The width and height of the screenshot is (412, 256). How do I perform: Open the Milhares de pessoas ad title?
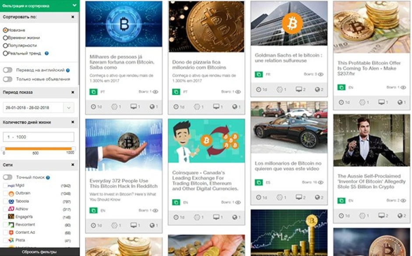coord(122,62)
